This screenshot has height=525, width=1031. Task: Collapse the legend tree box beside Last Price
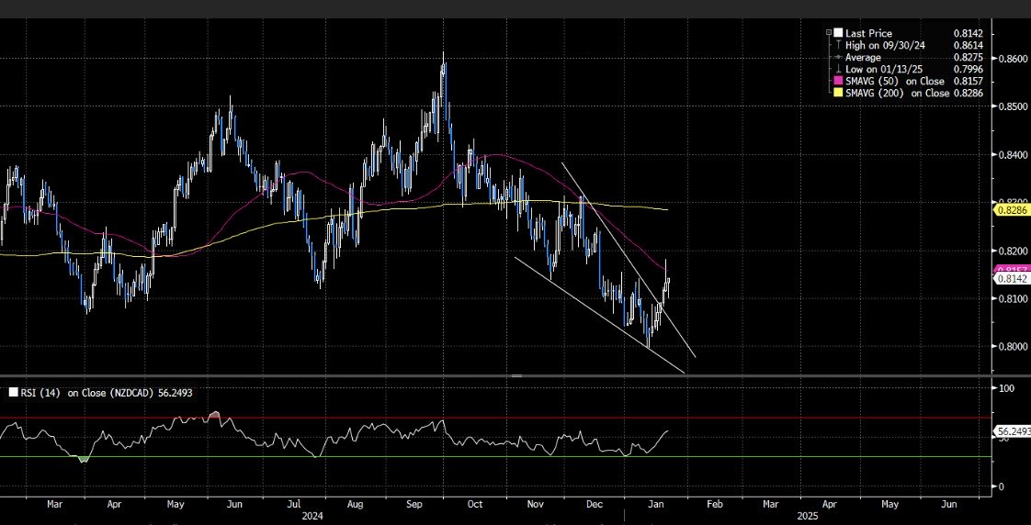point(829,32)
